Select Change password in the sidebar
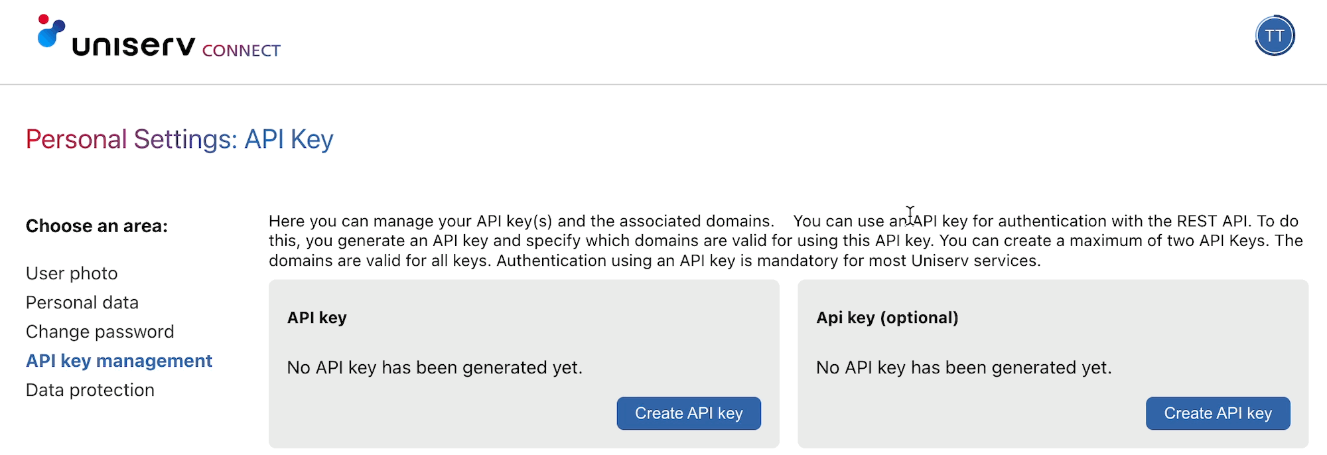 pyautogui.click(x=100, y=332)
